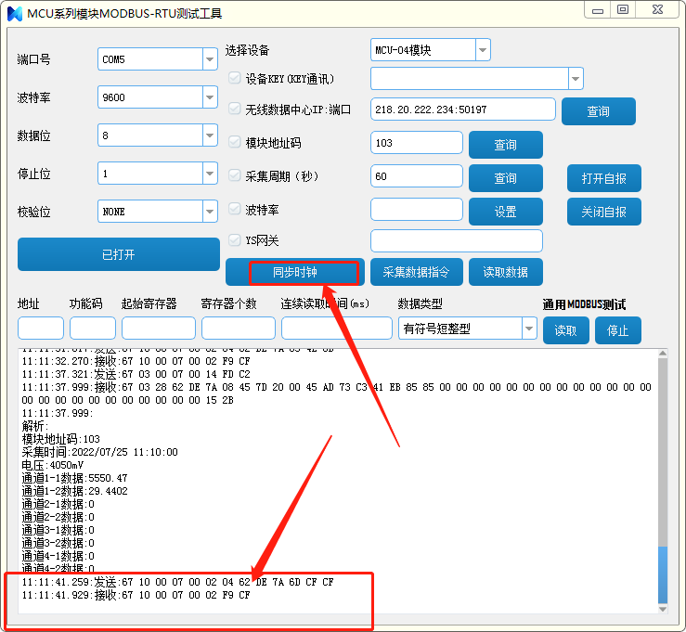Screen dimensions: 686x632
Task: Click the app logo icon in title bar
Action: 14,11
